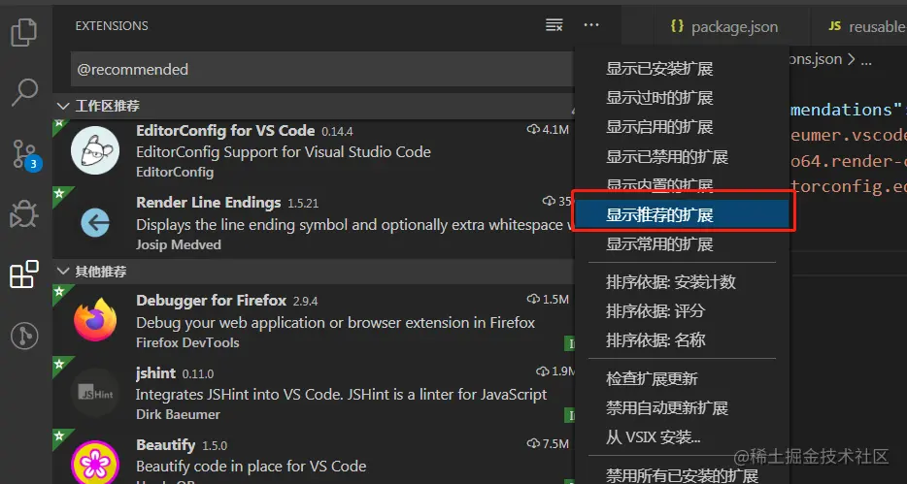Click the Debugger for Firefox logo
907x484 pixels.
point(95,320)
